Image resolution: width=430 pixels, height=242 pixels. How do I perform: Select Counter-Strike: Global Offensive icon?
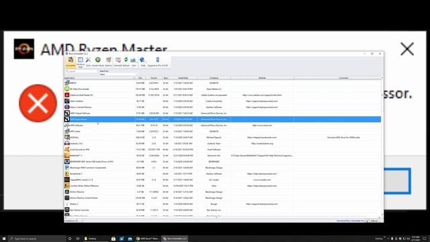(67, 186)
